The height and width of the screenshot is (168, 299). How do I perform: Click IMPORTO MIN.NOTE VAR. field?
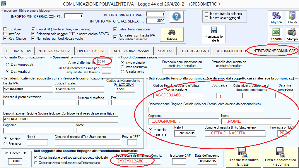(156, 14)
